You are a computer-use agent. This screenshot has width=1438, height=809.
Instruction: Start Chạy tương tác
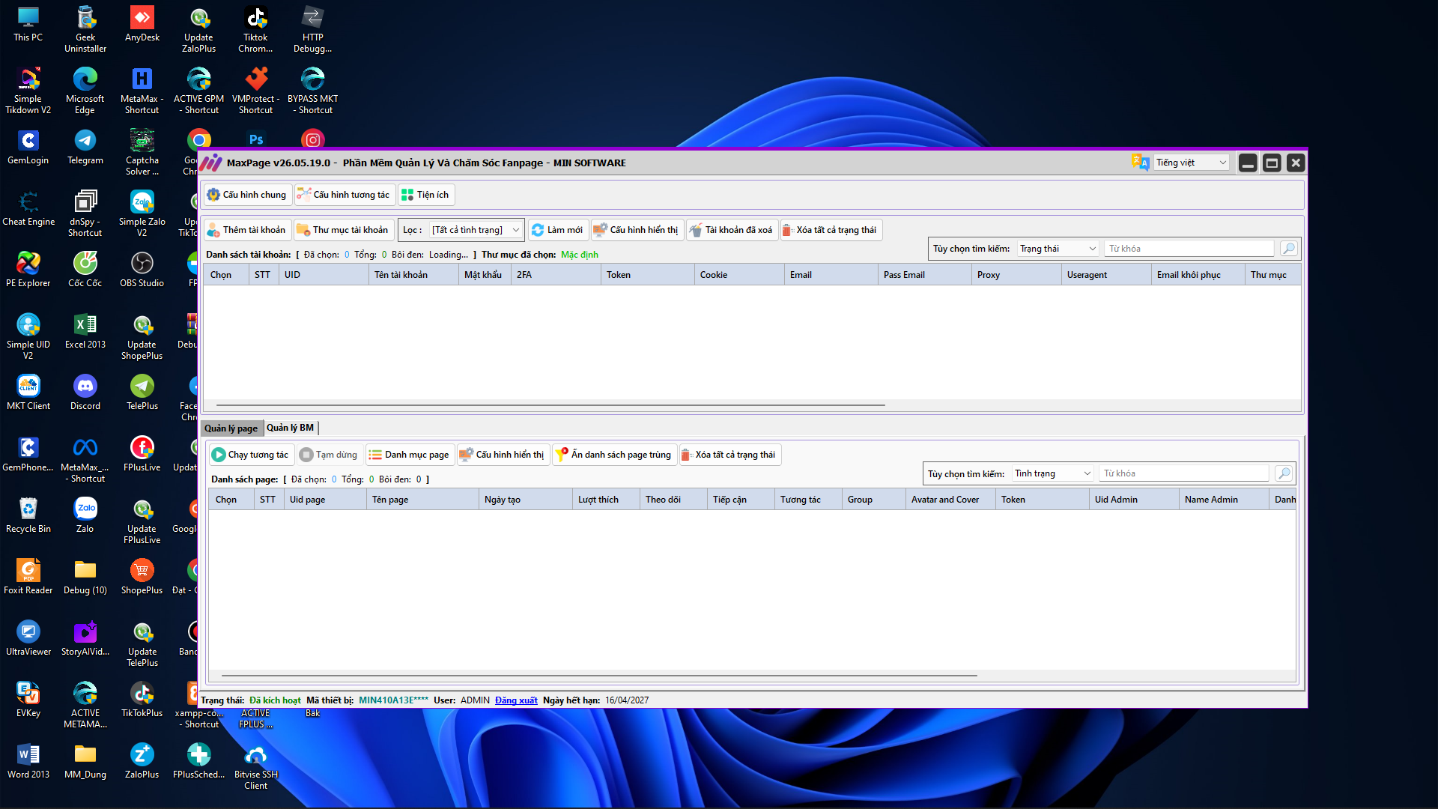[251, 455]
